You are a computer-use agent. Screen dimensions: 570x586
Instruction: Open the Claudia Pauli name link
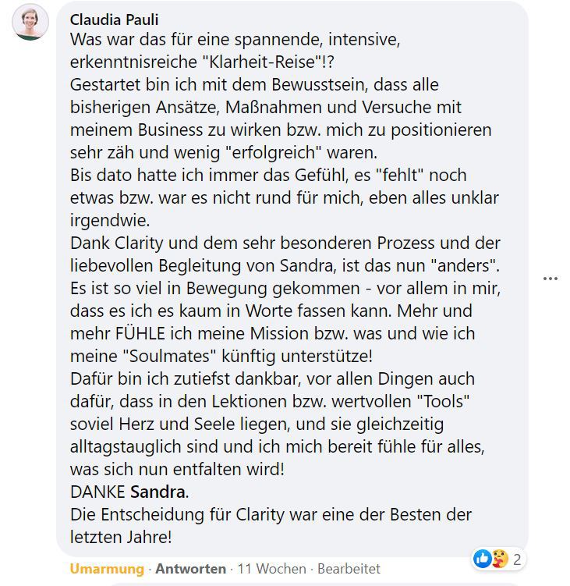(x=114, y=20)
